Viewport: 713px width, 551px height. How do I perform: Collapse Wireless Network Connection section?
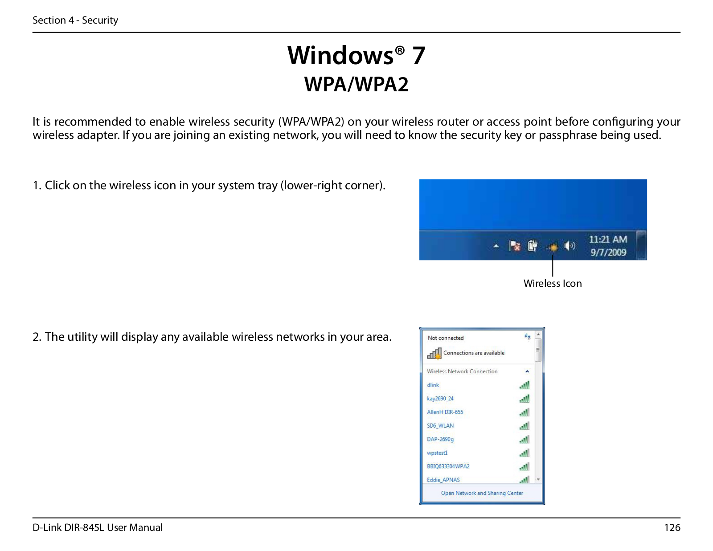pos(527,371)
